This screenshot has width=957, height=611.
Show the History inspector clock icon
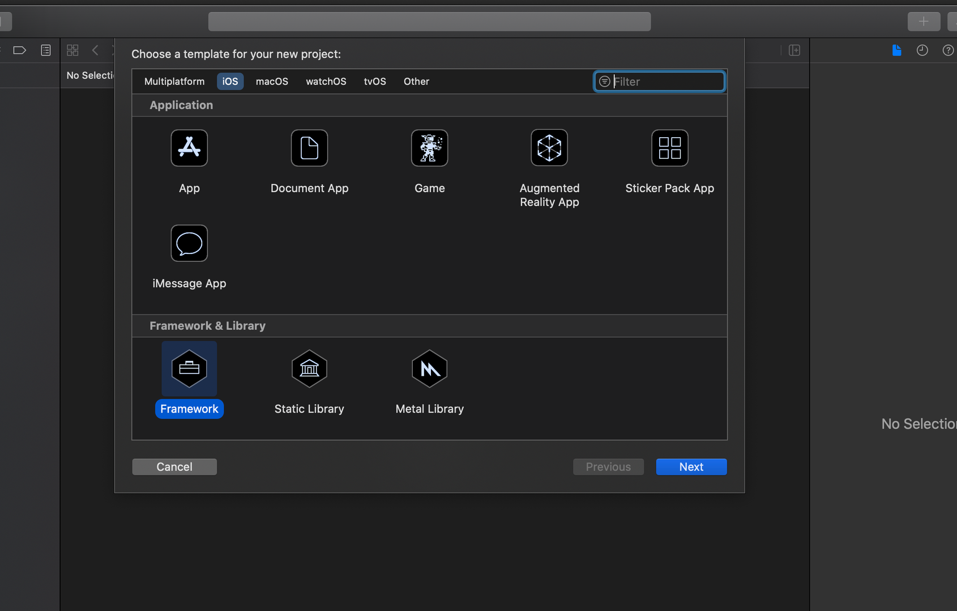tap(922, 50)
